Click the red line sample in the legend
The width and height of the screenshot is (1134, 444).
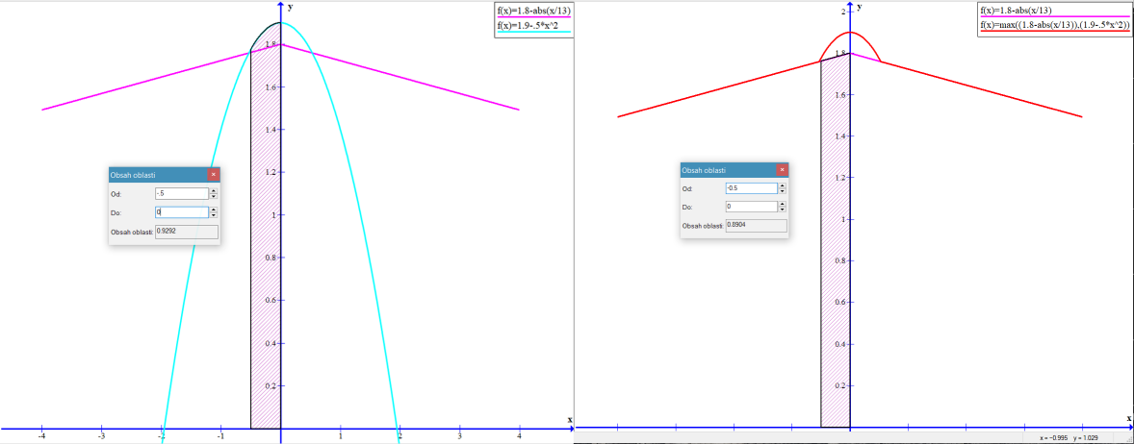click(1054, 34)
